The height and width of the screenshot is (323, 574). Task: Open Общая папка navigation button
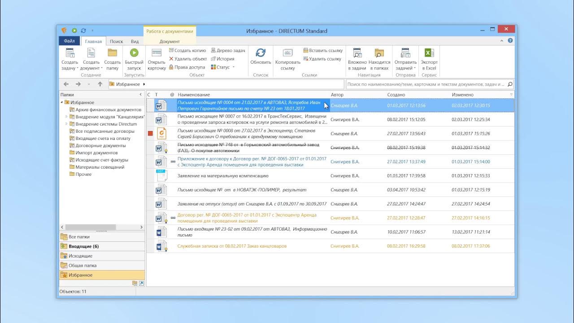[102, 266]
